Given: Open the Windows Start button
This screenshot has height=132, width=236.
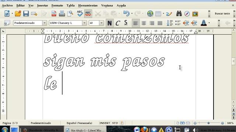Looking at the screenshot, I should pos(5,129).
